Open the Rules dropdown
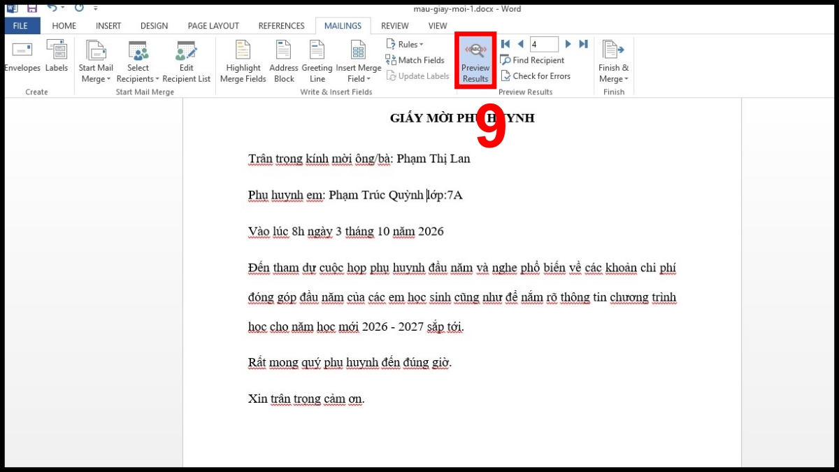 pos(405,44)
